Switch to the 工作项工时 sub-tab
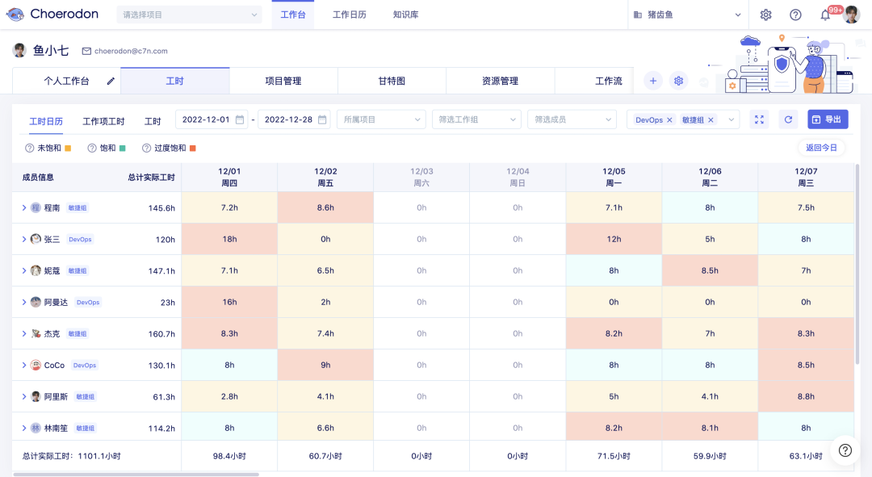The height and width of the screenshot is (477, 872). click(x=103, y=121)
